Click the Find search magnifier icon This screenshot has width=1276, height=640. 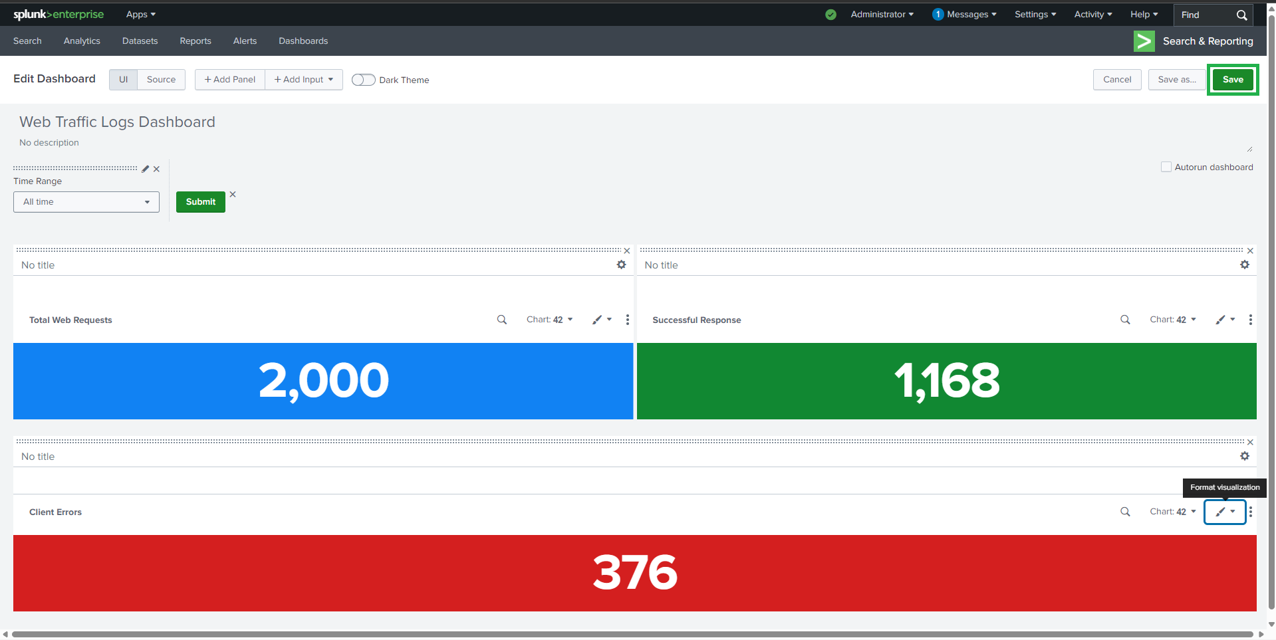pyautogui.click(x=1241, y=15)
